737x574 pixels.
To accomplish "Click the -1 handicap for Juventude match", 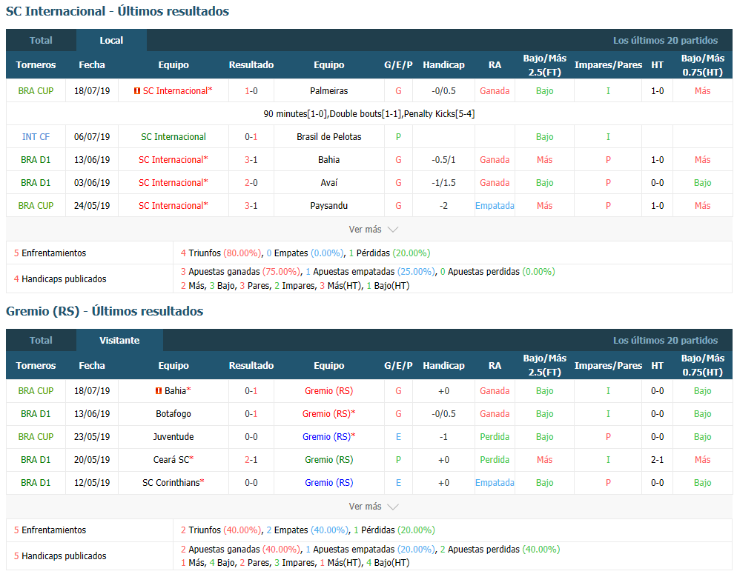I will point(443,437).
